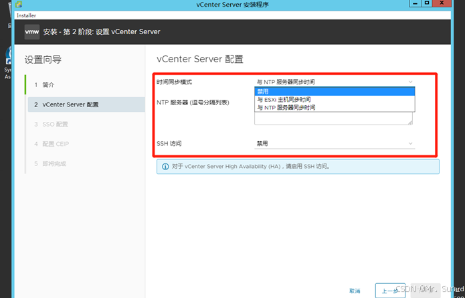Screen dimensions: 465x298
Task: Click the vCenter Server 配置 heading
Action: 200,59
